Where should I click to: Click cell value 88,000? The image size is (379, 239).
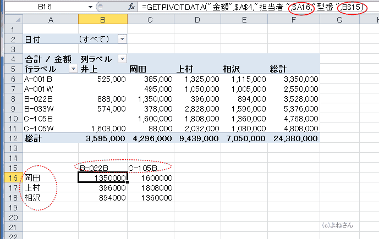[161, 129]
